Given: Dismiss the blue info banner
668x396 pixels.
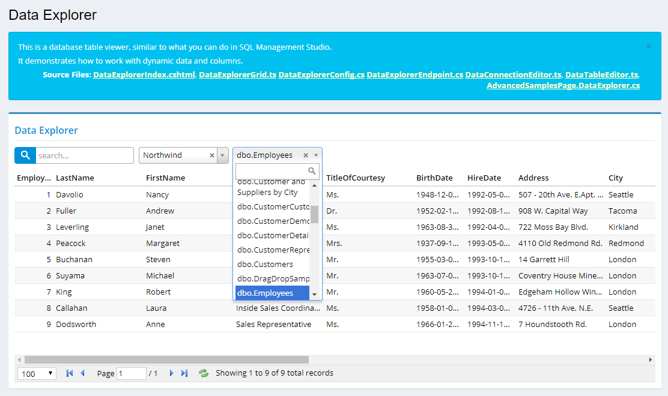Looking at the screenshot, I should coord(648,46).
